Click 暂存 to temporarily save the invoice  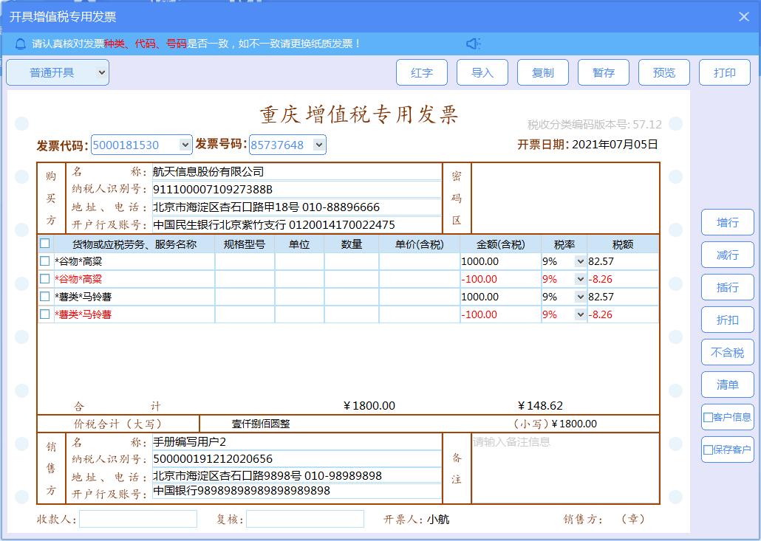604,72
